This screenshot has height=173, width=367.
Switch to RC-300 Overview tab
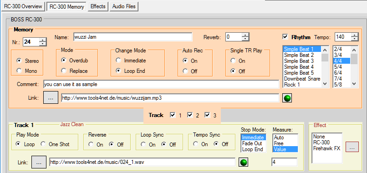[x=23, y=6]
